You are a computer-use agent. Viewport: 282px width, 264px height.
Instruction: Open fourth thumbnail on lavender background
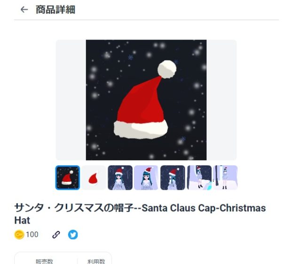point(146,178)
